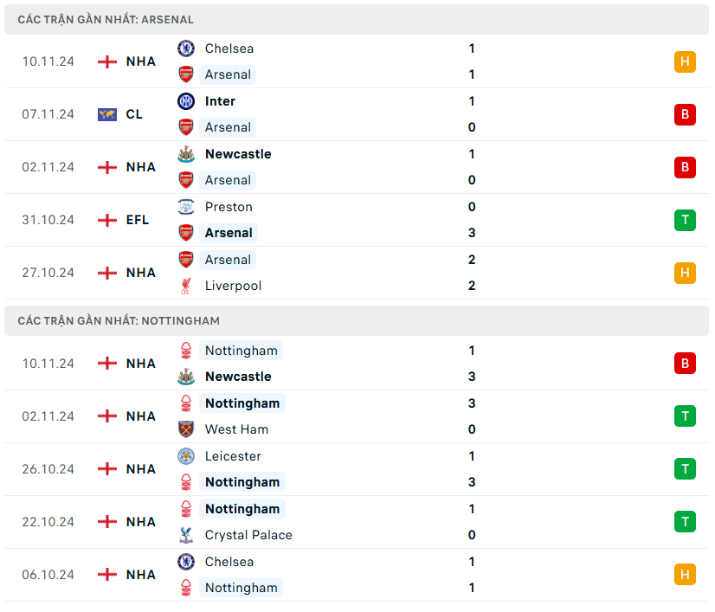Image resolution: width=715 pixels, height=612 pixels.
Task: Click the 'Các trận gần nhất: Arsenal' header
Action: pyautogui.click(x=106, y=19)
